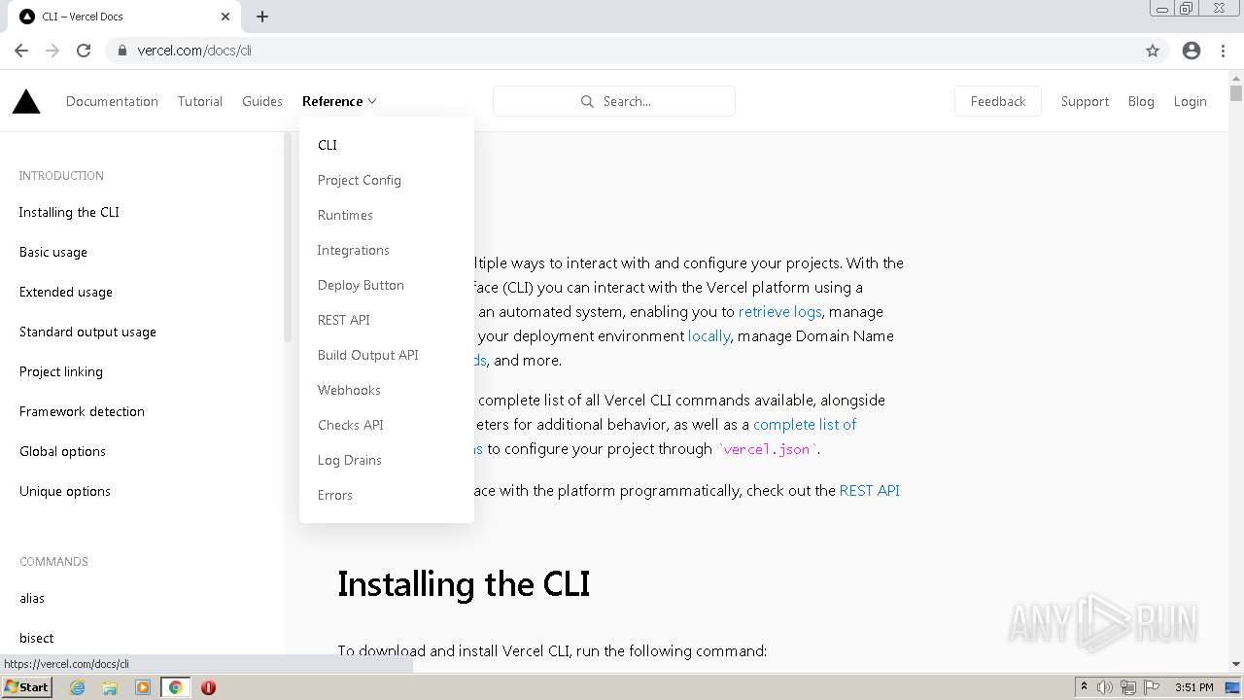Open media player from taskbar
1244x700 pixels.
tap(143, 687)
